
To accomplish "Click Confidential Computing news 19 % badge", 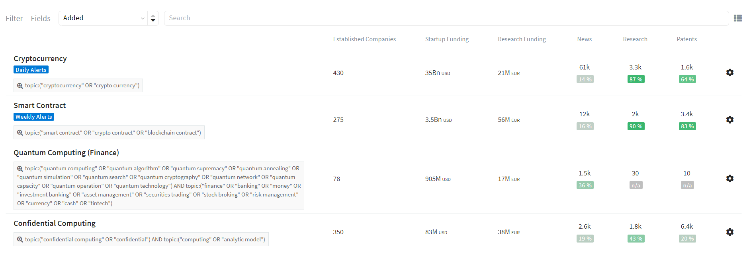I will click(585, 239).
